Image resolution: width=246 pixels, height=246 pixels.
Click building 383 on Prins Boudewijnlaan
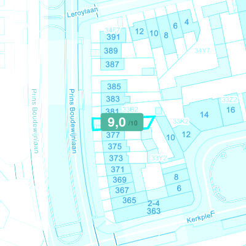click(113, 99)
